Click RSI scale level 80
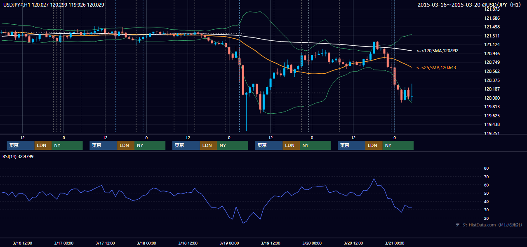Image resolution: width=527 pixels, height=247 pixels. [486, 168]
